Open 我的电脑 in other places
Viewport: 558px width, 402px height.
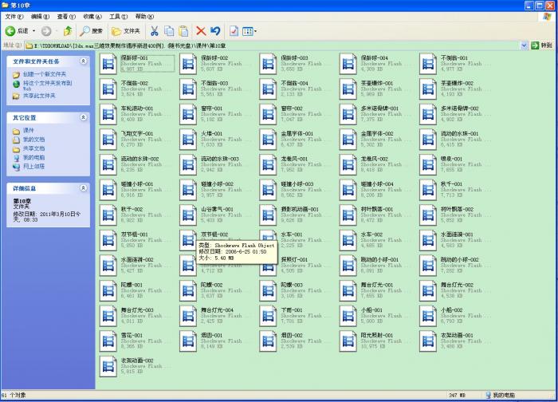click(33, 157)
